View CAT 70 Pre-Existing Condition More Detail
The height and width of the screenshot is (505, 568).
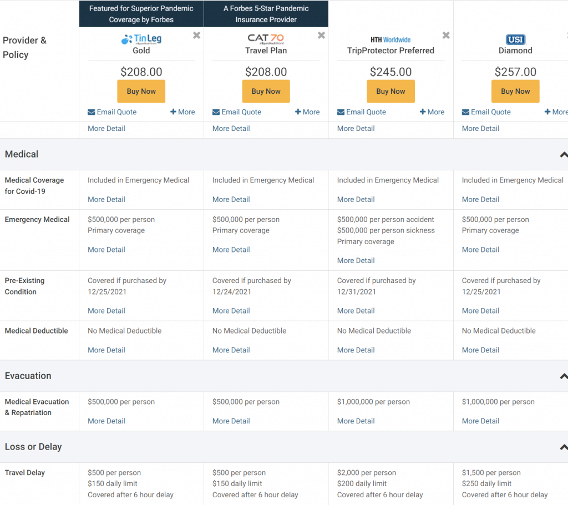231,311
